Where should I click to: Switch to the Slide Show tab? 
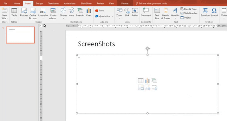(x=86, y=3)
